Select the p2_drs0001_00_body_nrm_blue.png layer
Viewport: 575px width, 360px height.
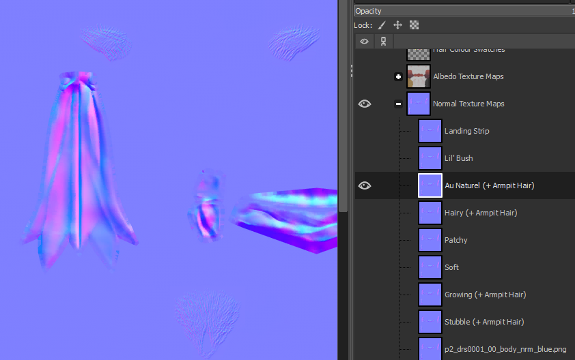pos(505,349)
